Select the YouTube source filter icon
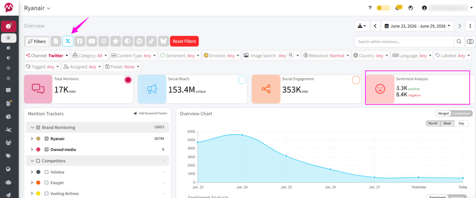The image size is (476, 198). coord(92,41)
